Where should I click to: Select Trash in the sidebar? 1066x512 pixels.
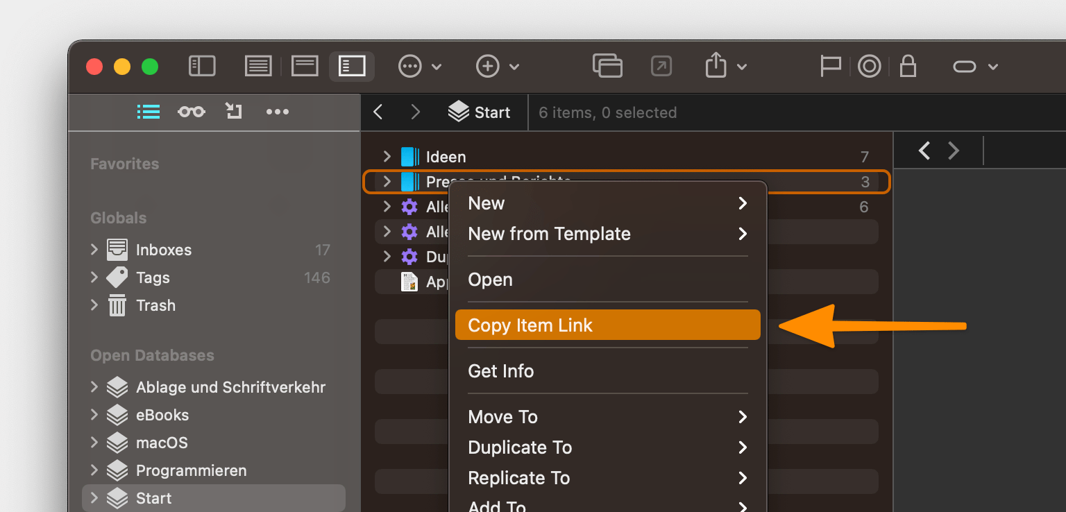point(155,305)
